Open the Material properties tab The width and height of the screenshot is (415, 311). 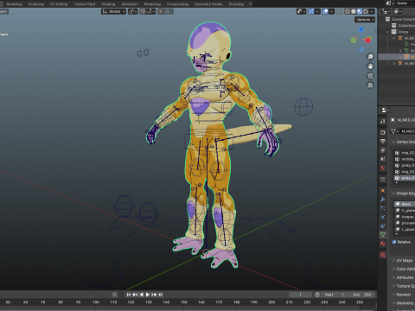coord(383,244)
